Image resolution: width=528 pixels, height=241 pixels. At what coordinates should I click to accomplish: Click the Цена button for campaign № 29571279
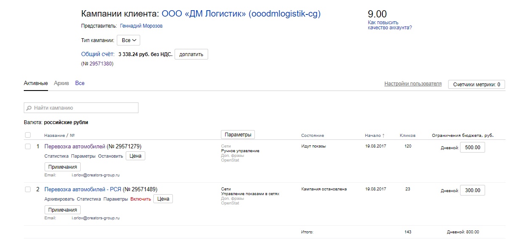point(136,156)
